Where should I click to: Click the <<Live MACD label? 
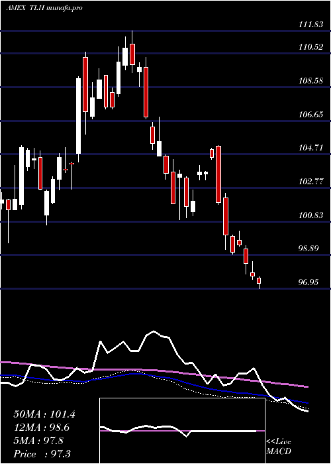click(279, 447)
